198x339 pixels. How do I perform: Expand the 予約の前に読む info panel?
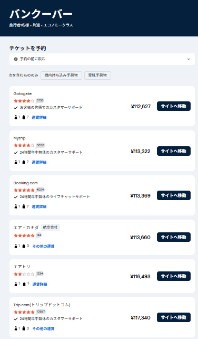[x=102, y=59]
